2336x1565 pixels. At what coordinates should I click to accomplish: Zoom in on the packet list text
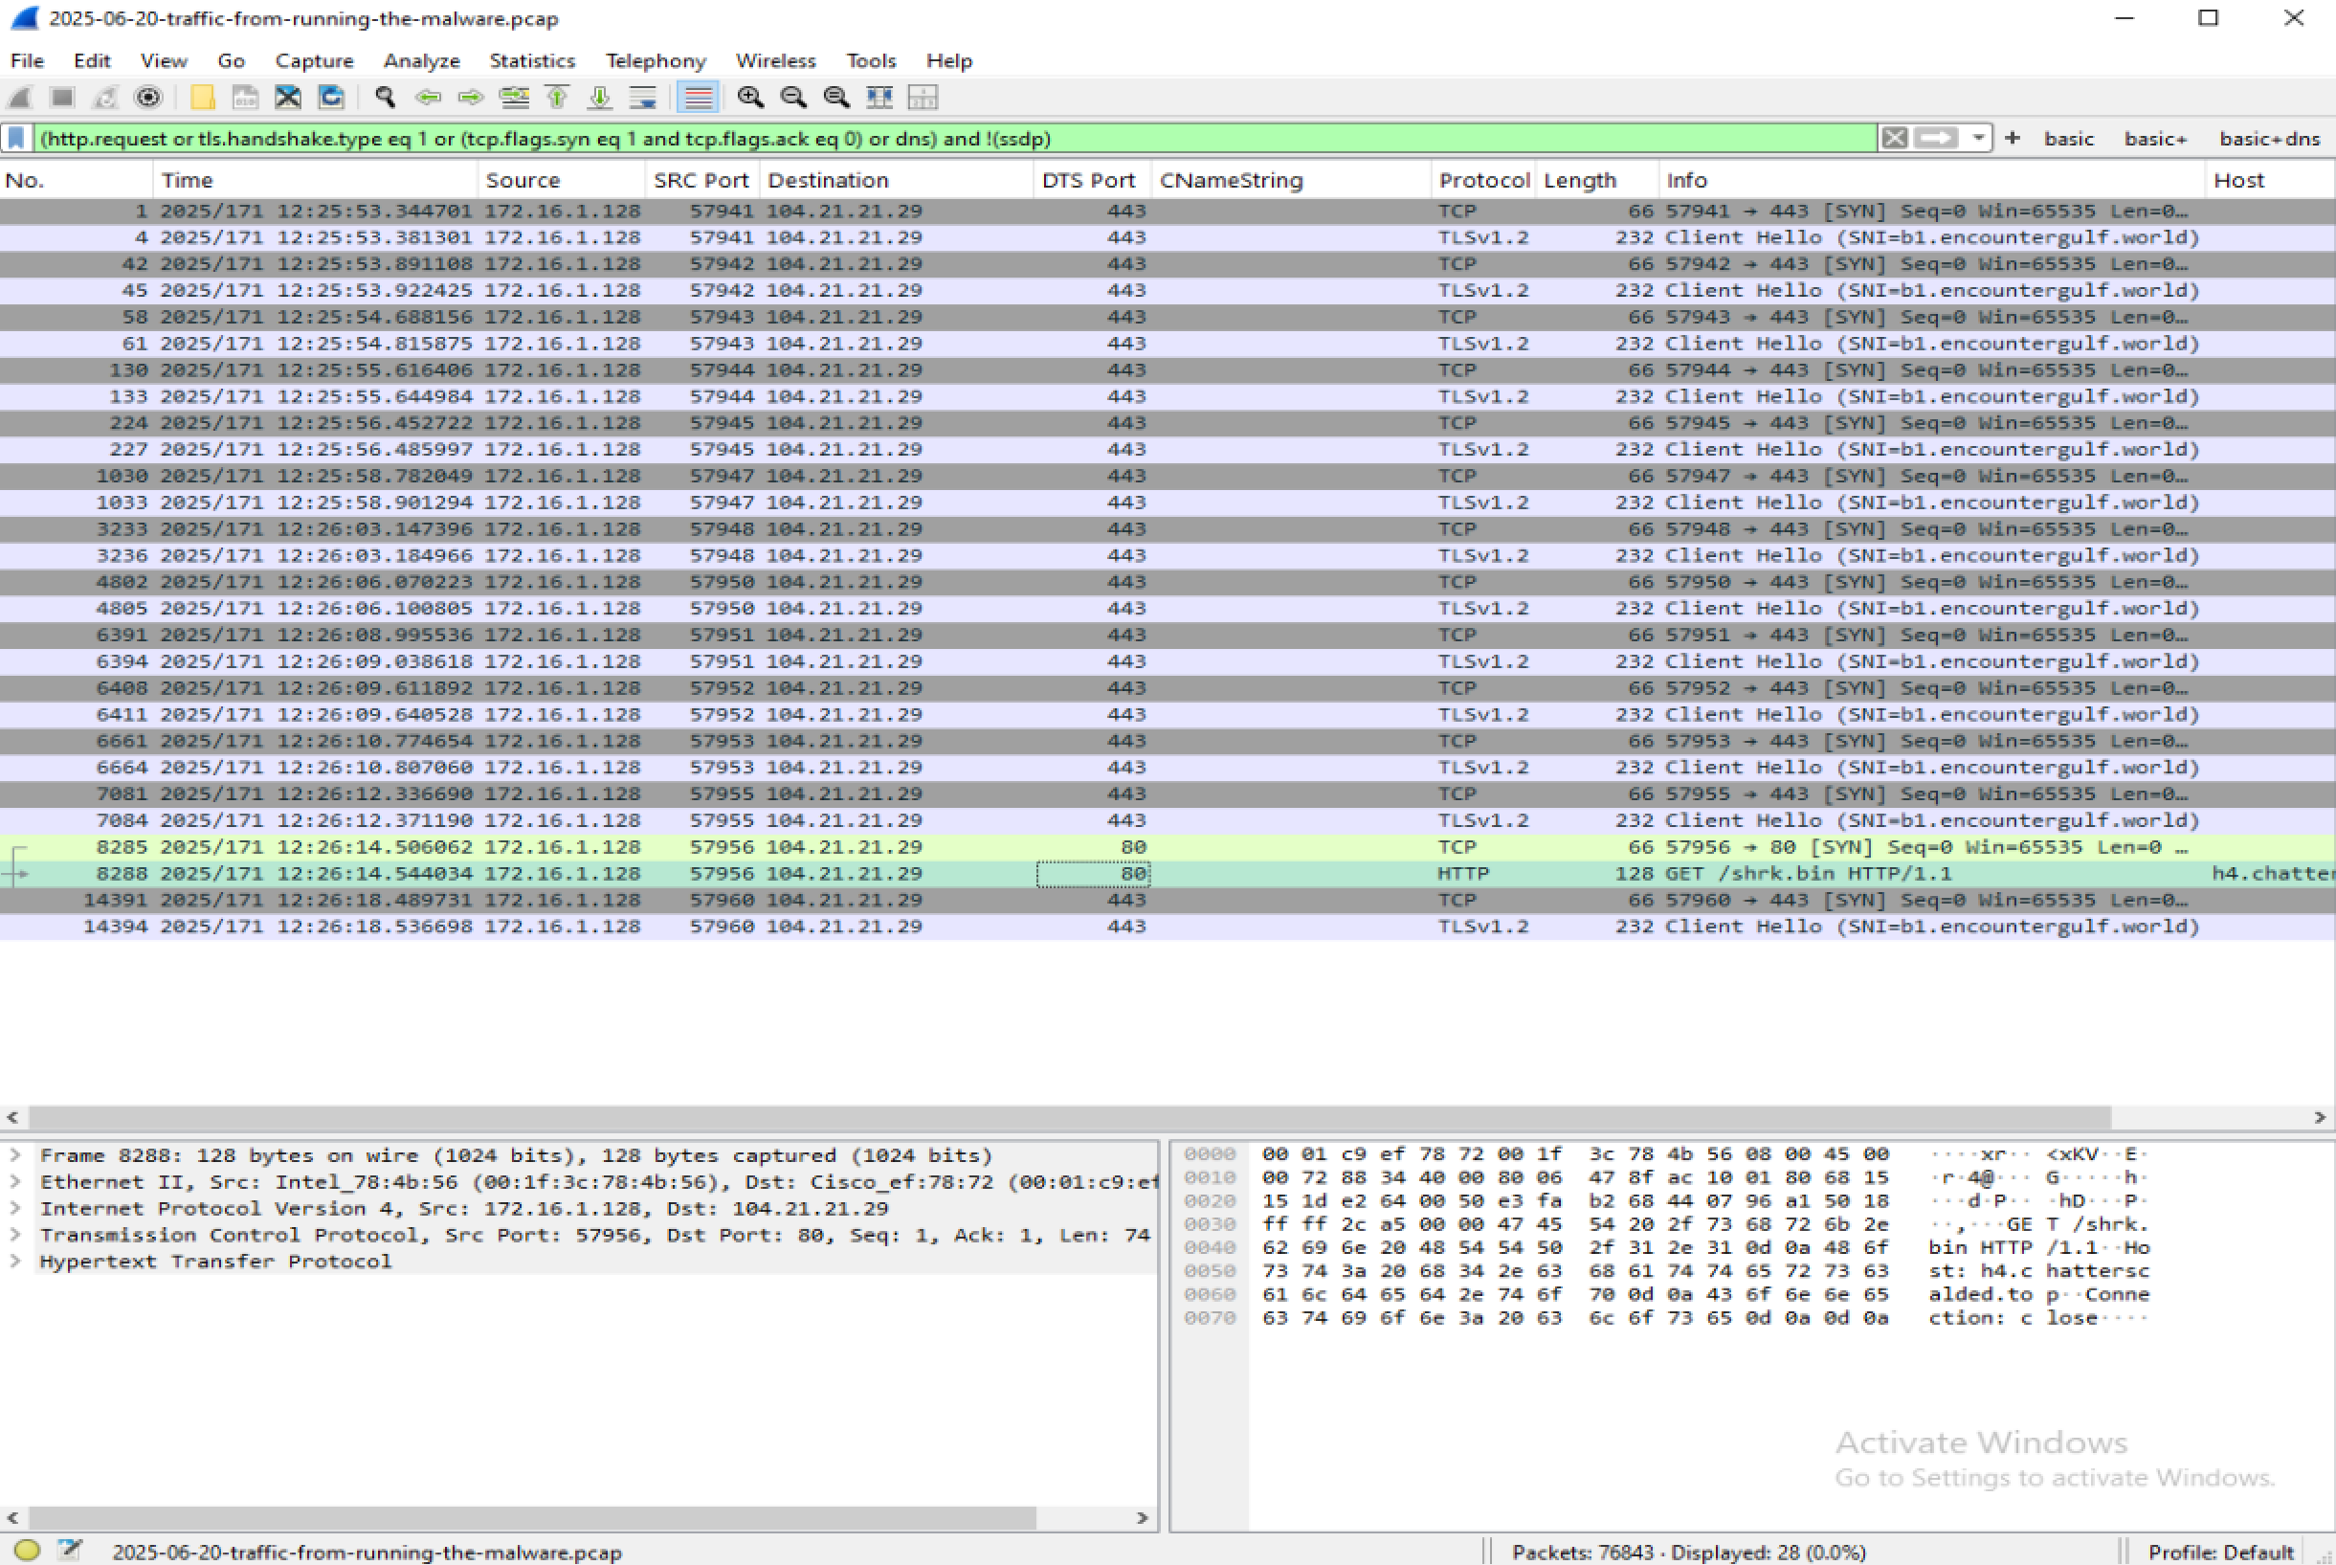(x=751, y=97)
